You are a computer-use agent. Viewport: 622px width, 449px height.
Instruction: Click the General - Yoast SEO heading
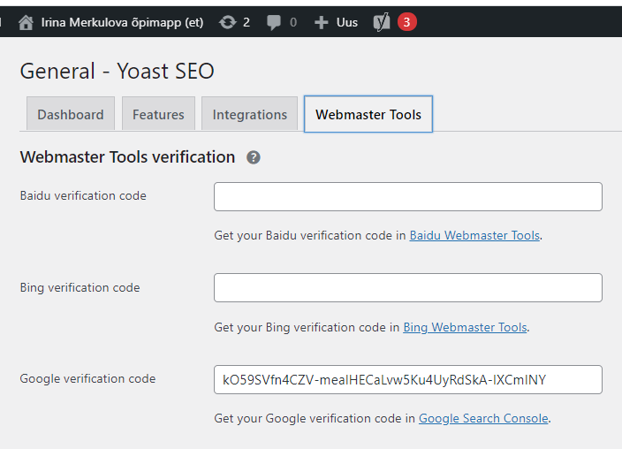click(x=117, y=71)
